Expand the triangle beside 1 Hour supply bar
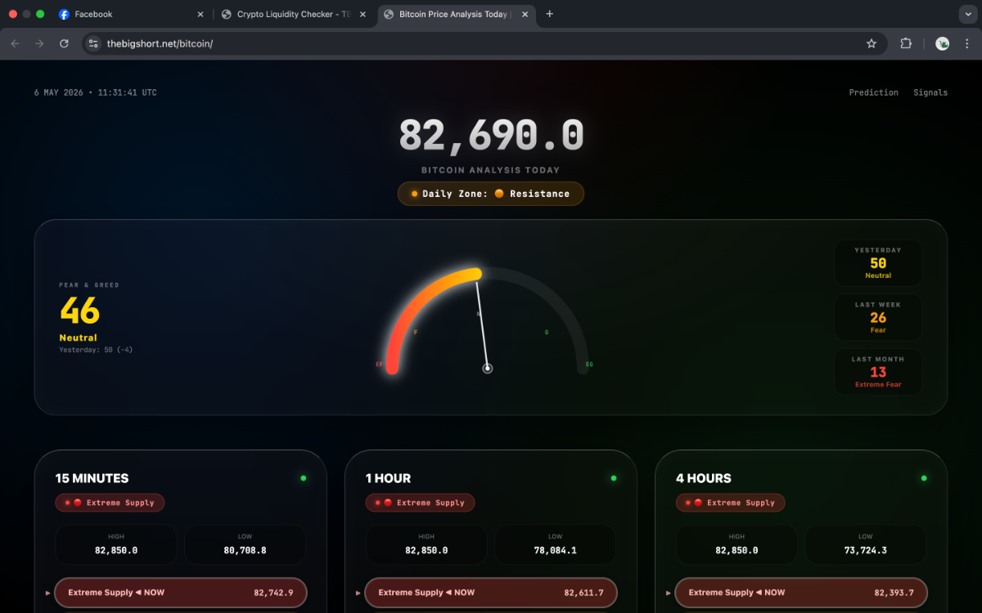This screenshot has width=982, height=613. pyautogui.click(x=358, y=593)
